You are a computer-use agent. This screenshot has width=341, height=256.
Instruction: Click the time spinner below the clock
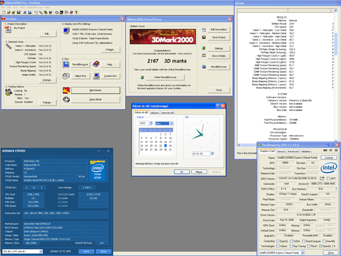212,154
